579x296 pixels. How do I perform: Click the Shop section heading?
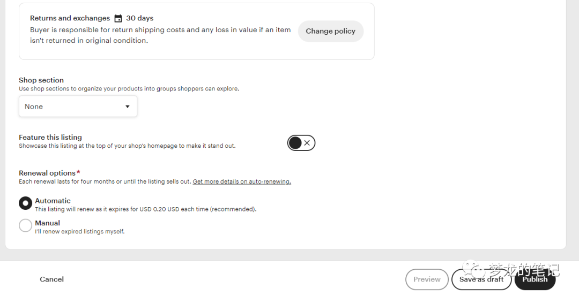point(41,80)
